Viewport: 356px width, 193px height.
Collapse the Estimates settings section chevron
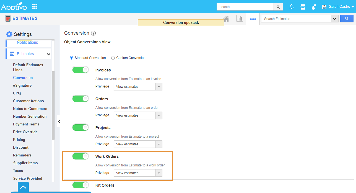(x=49, y=54)
